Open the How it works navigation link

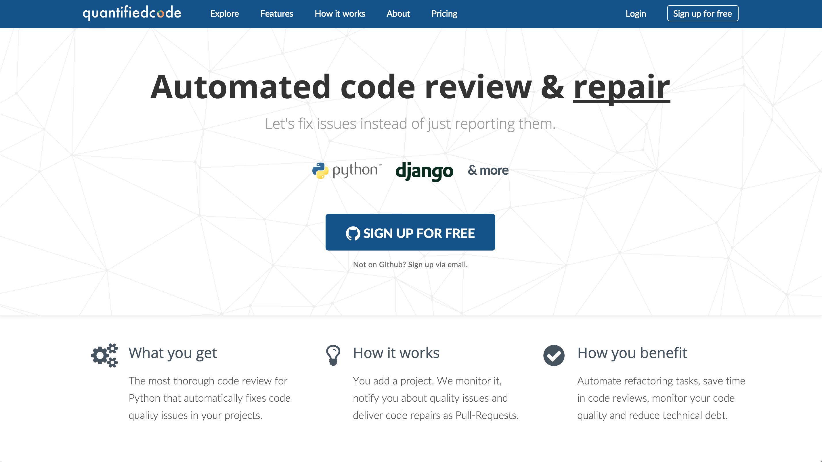point(339,14)
